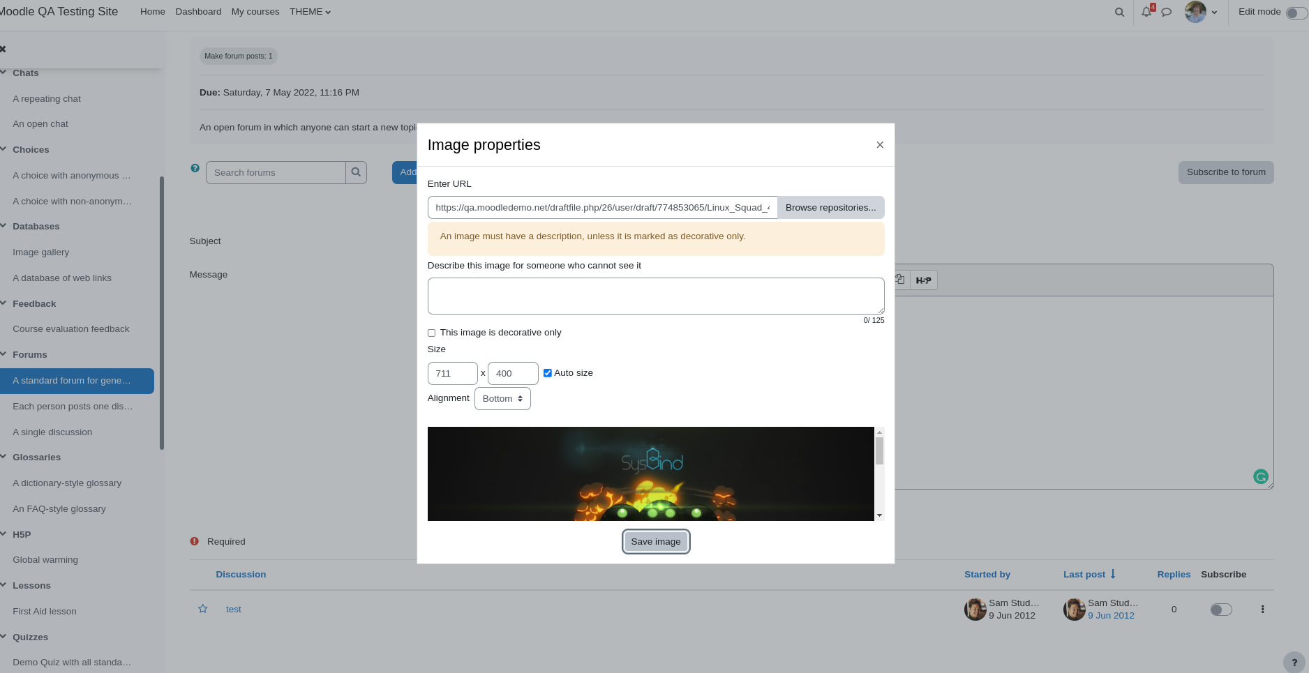Collapse the H5P section
The height and width of the screenshot is (673, 1309).
[x=3, y=534]
